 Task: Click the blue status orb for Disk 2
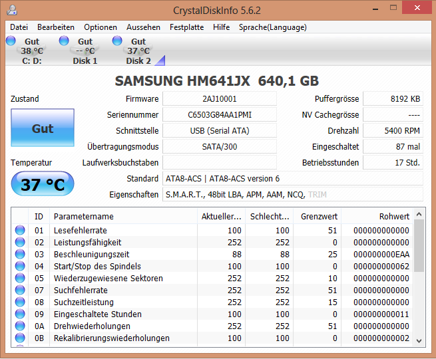117,41
